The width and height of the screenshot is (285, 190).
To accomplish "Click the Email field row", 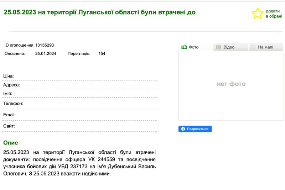I will click(x=79, y=115).
